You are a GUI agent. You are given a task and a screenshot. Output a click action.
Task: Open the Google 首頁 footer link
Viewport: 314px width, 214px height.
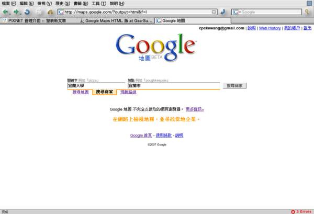click(x=141, y=136)
